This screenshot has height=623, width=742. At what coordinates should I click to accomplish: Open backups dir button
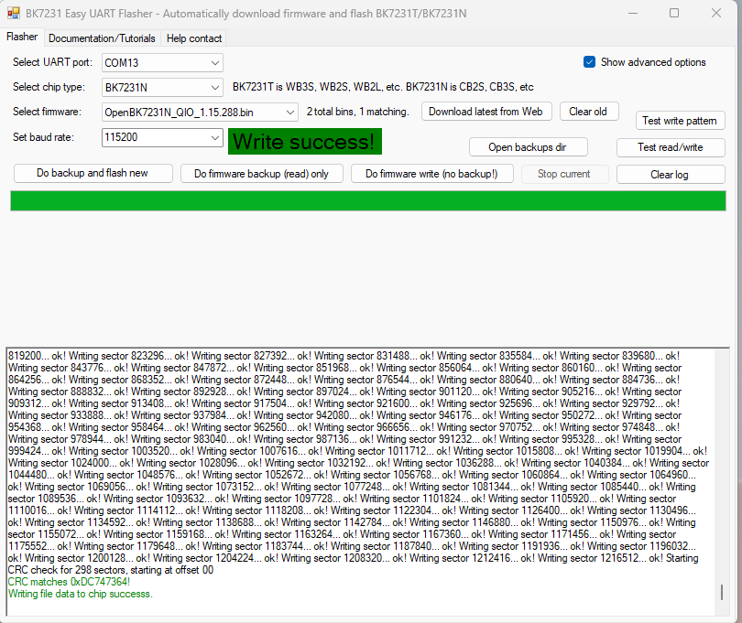point(528,147)
